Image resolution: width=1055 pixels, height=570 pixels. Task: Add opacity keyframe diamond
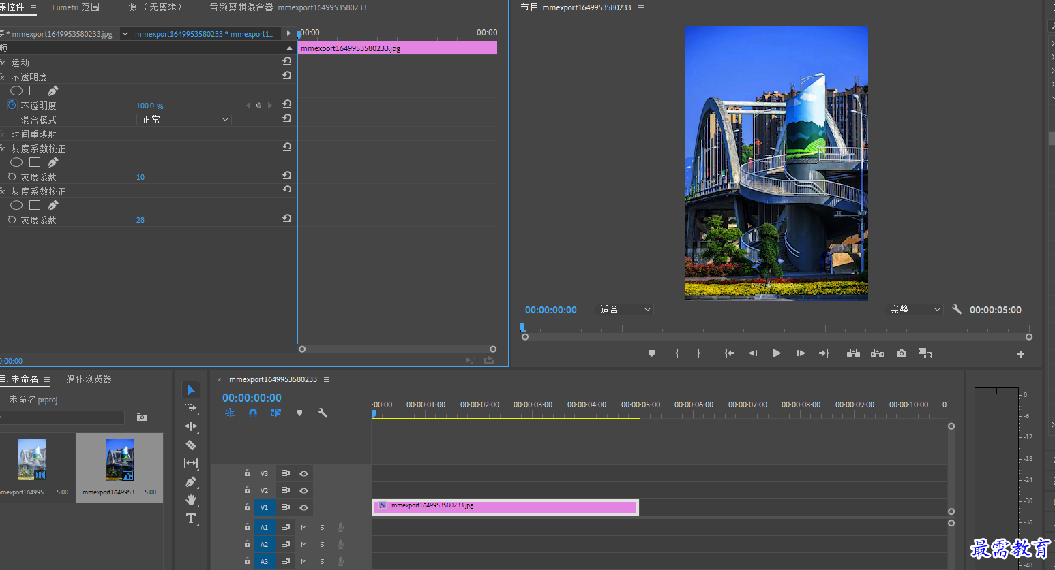(258, 106)
